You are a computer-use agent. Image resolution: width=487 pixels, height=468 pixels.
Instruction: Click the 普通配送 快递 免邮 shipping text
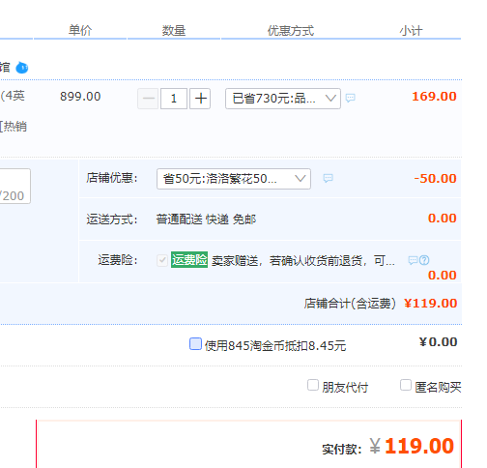coord(206,219)
